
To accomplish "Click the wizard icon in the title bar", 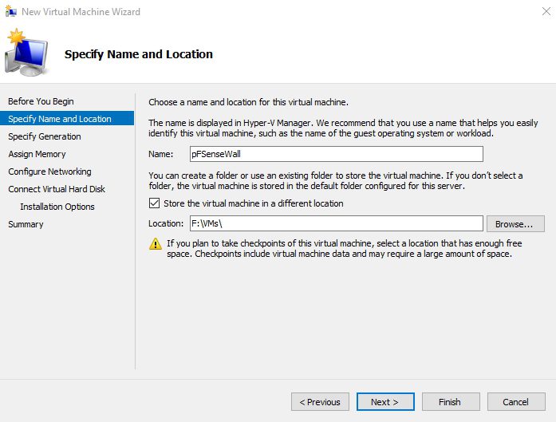I will pyautogui.click(x=10, y=11).
